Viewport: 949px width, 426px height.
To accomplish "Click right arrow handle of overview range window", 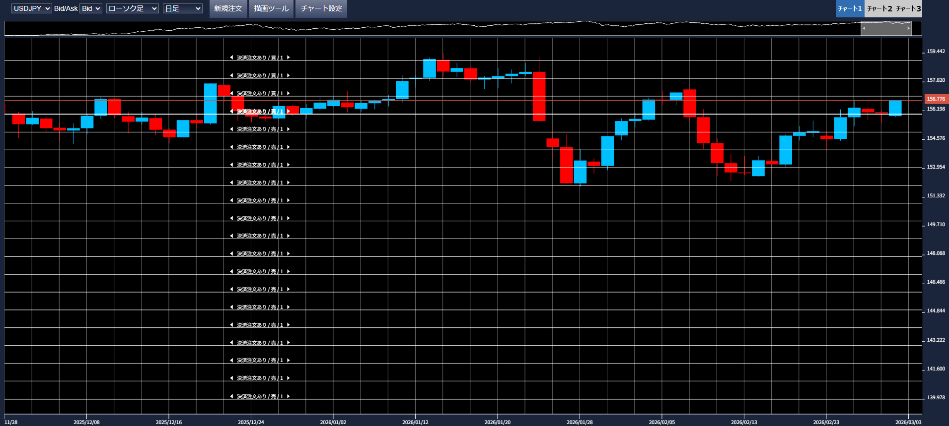I will click(x=909, y=28).
